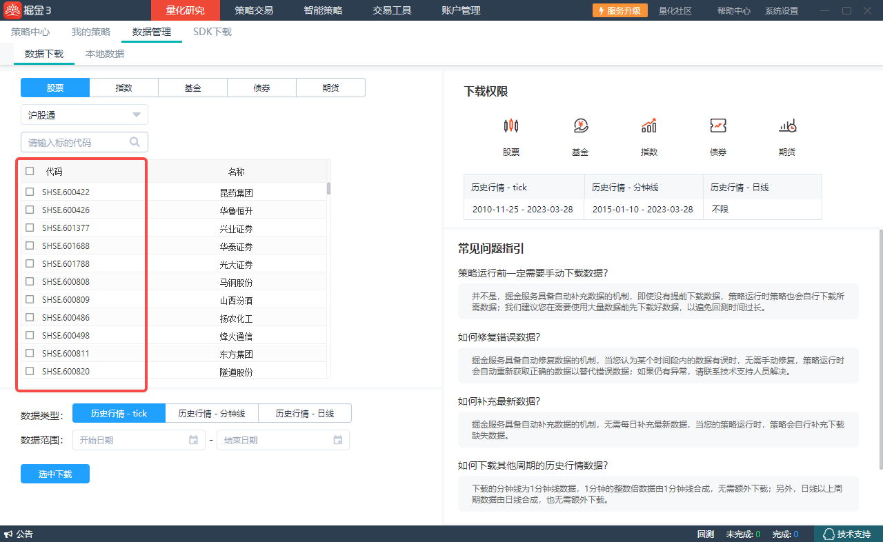Check the SHSE.600426 row checkbox
Image resolution: width=883 pixels, height=542 pixels.
(30, 210)
